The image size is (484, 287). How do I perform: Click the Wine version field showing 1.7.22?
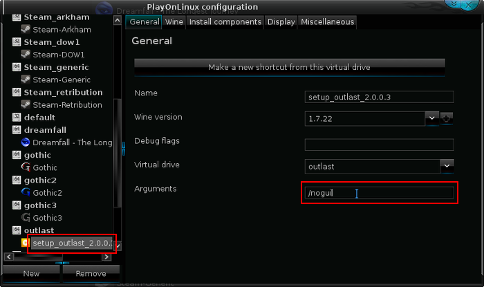click(x=365, y=119)
